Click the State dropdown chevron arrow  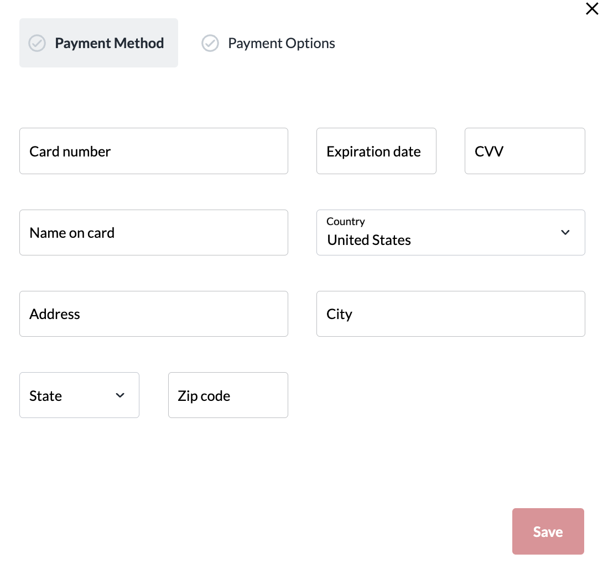point(120,395)
